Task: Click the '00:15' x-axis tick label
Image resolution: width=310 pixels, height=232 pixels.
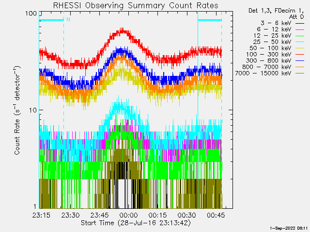Action: click(x=157, y=215)
